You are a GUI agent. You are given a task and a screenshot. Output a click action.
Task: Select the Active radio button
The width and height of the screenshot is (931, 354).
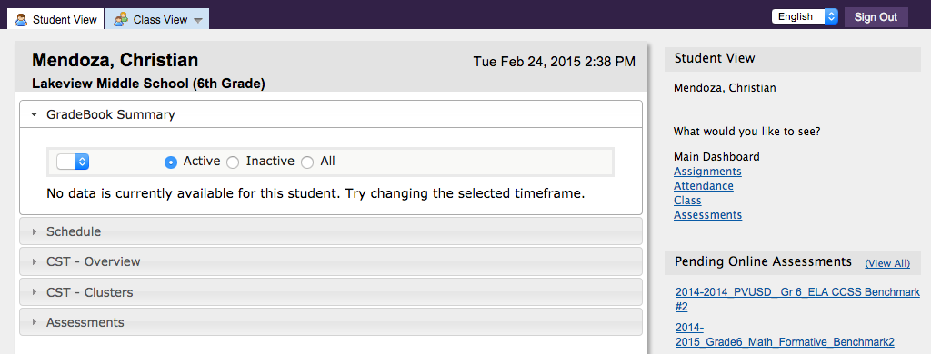coord(171,162)
